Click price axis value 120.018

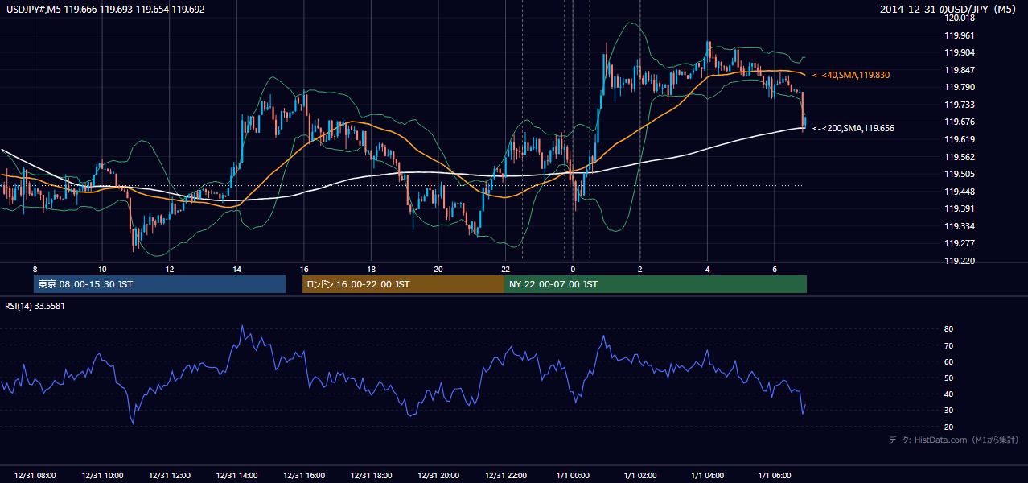[959, 18]
